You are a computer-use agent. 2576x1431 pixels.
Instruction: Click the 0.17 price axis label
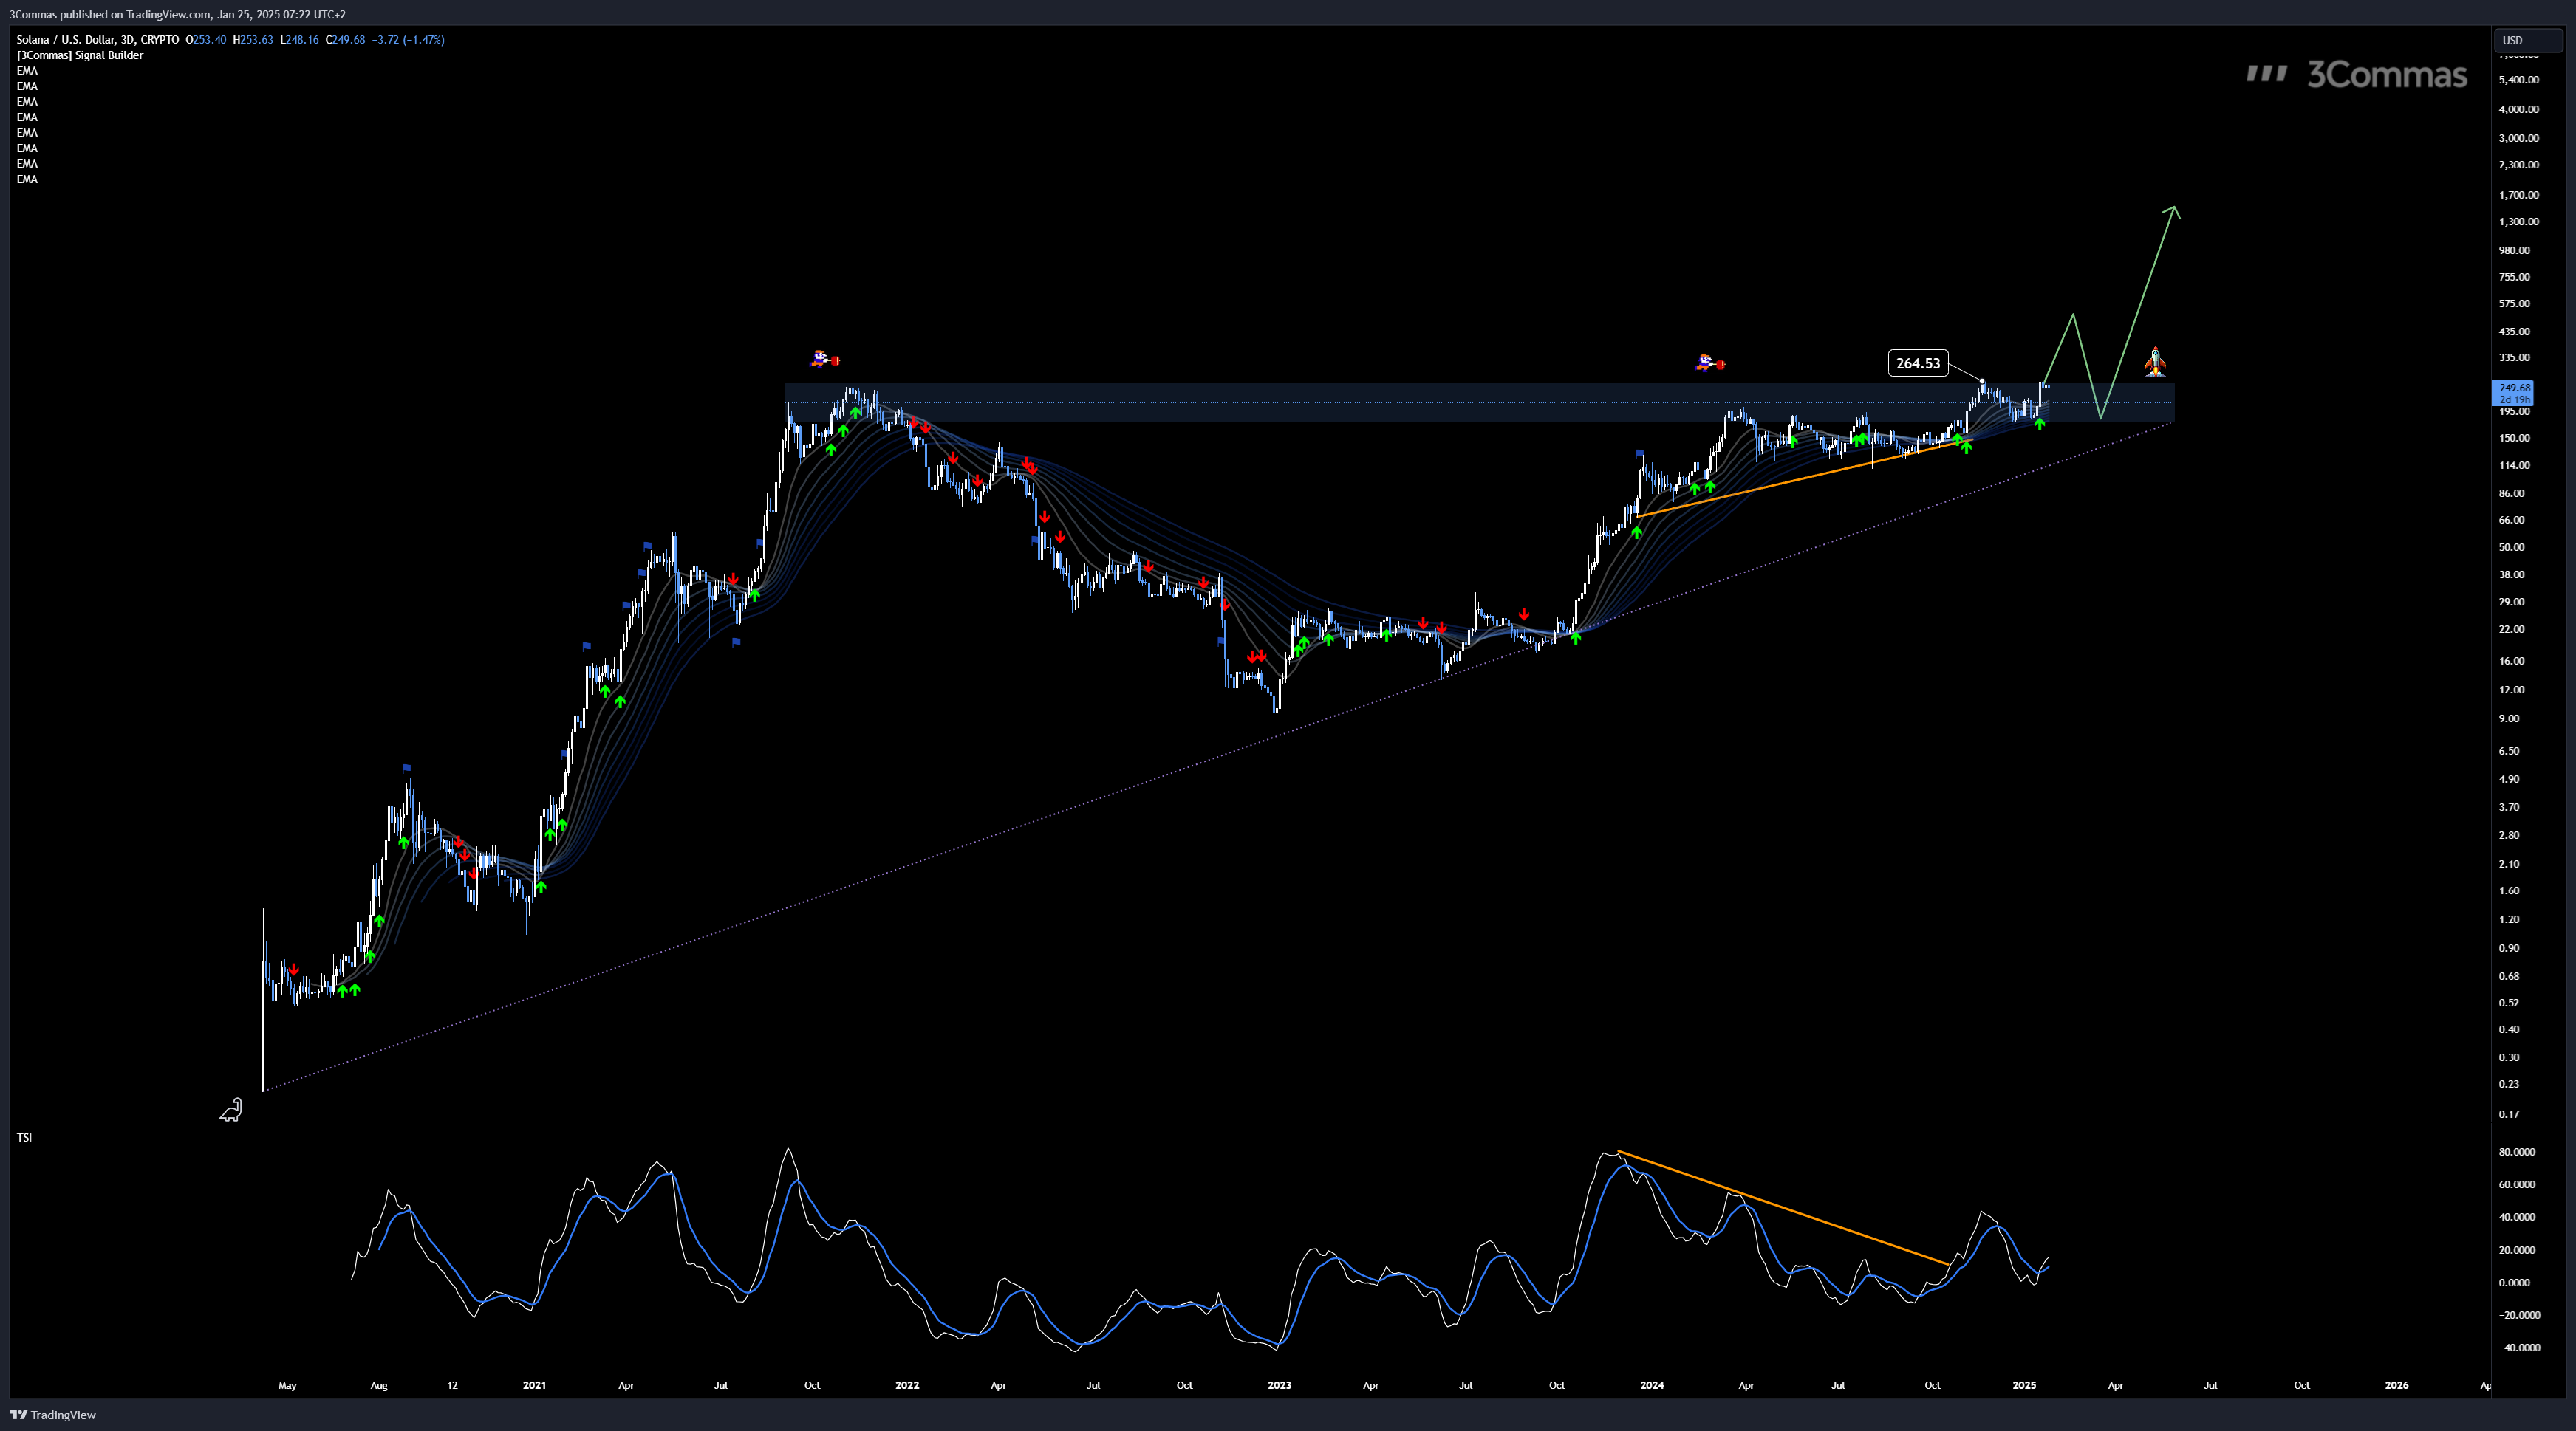pos(2509,1114)
